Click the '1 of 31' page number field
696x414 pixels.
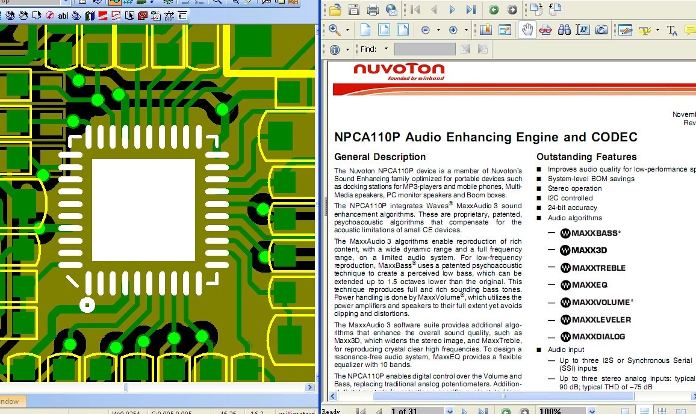[417, 411]
